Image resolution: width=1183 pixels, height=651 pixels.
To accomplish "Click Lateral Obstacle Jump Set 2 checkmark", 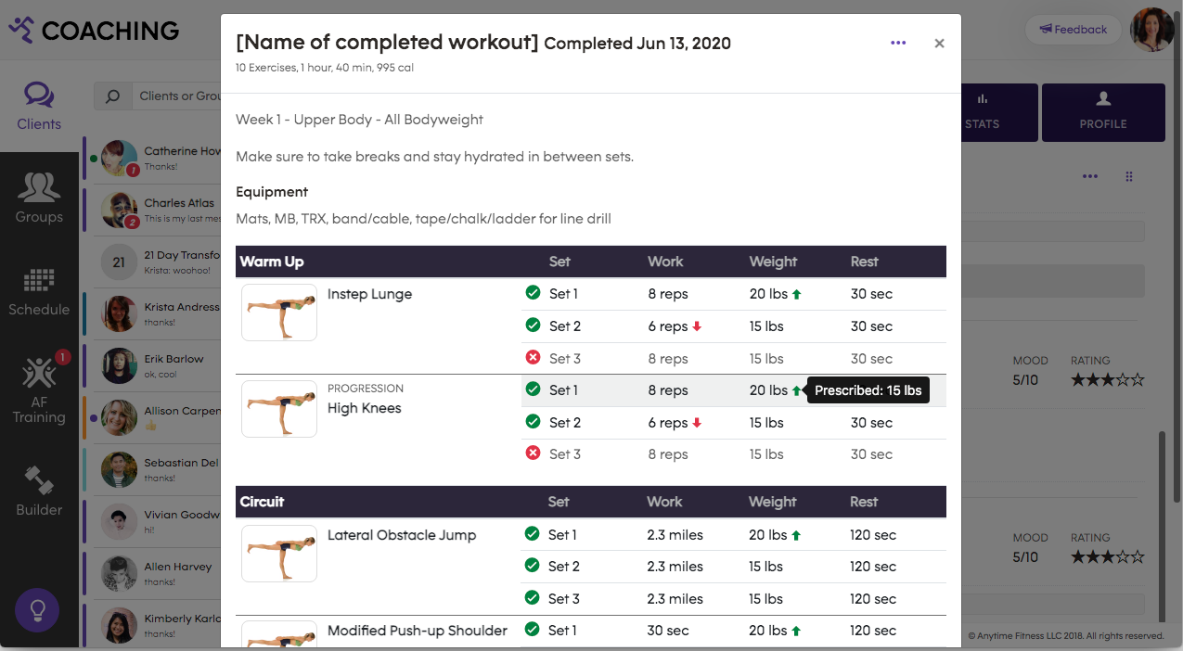I will (x=532, y=566).
